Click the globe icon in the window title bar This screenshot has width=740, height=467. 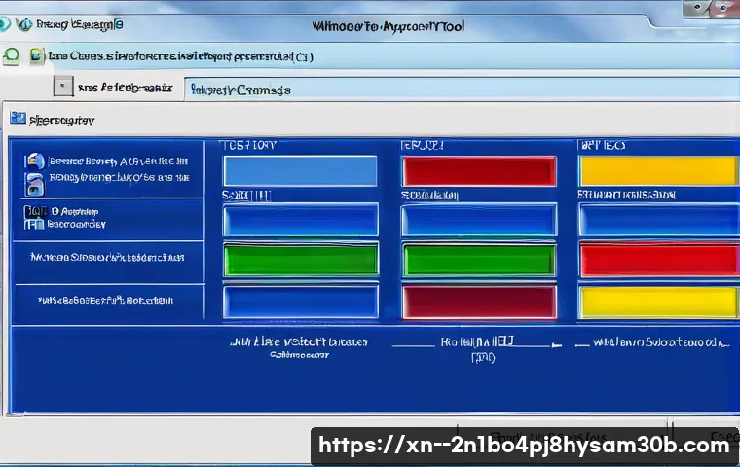coord(23,24)
